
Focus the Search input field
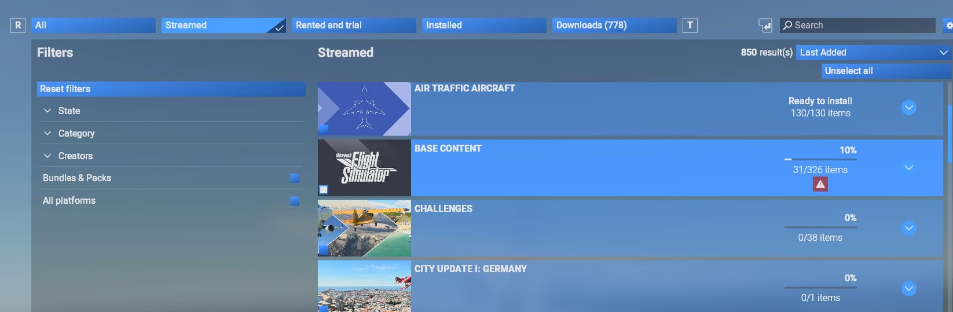857,25
